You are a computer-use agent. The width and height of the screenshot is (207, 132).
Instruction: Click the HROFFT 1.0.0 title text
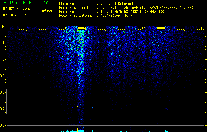[x=26, y=3]
